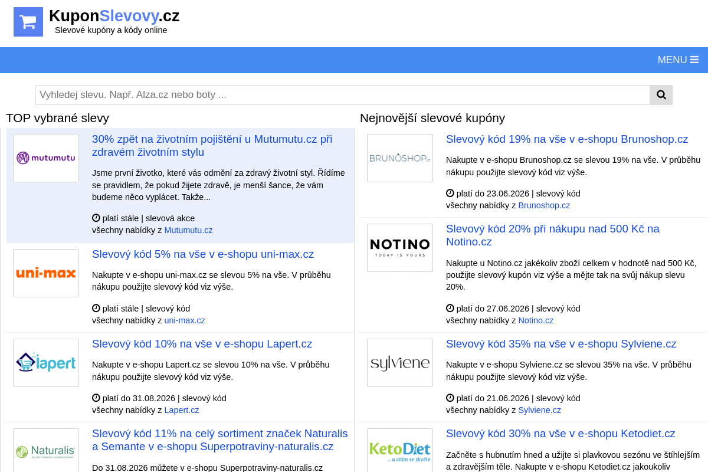Screen dimensions: 708x472
Task: Open Slevový kód 19% Brunoshop.cz heading
Action: click(x=567, y=139)
